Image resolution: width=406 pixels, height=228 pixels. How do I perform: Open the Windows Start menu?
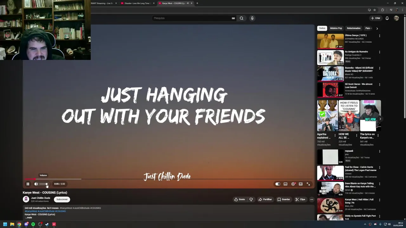5,224
